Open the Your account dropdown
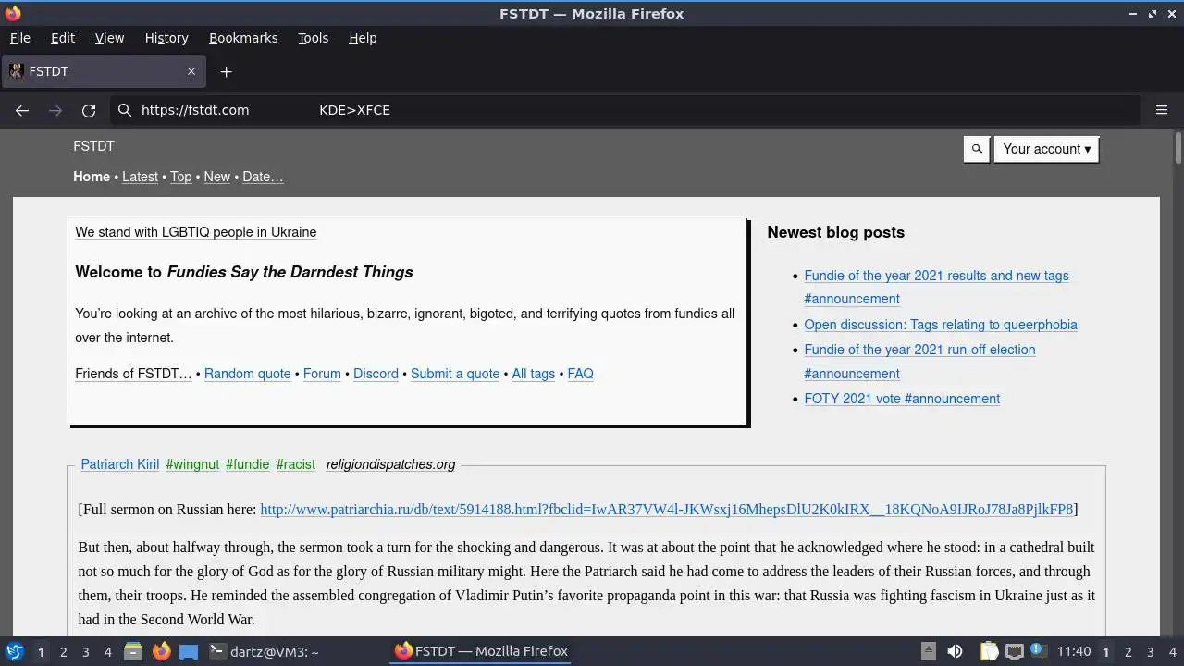 click(1046, 149)
